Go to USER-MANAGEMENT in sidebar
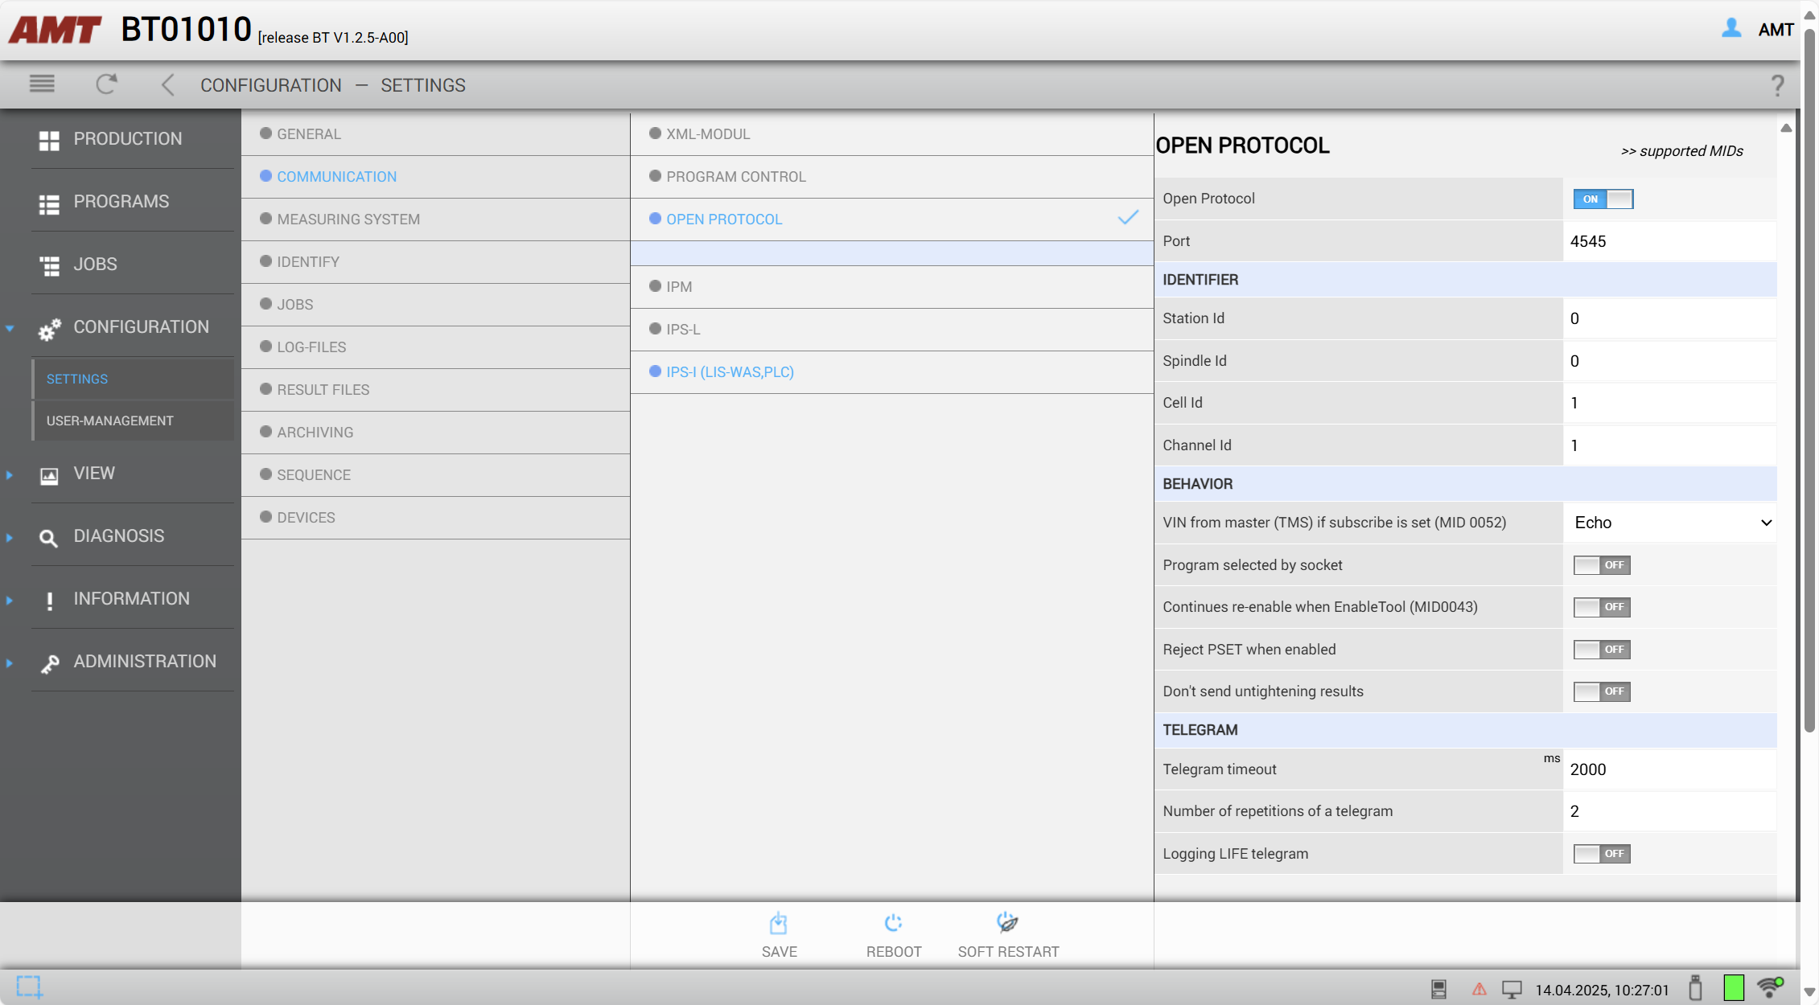Viewport: 1819px width, 1005px height. coord(109,420)
